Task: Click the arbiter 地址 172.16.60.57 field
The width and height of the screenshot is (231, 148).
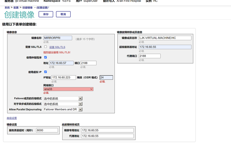Action: point(61,63)
